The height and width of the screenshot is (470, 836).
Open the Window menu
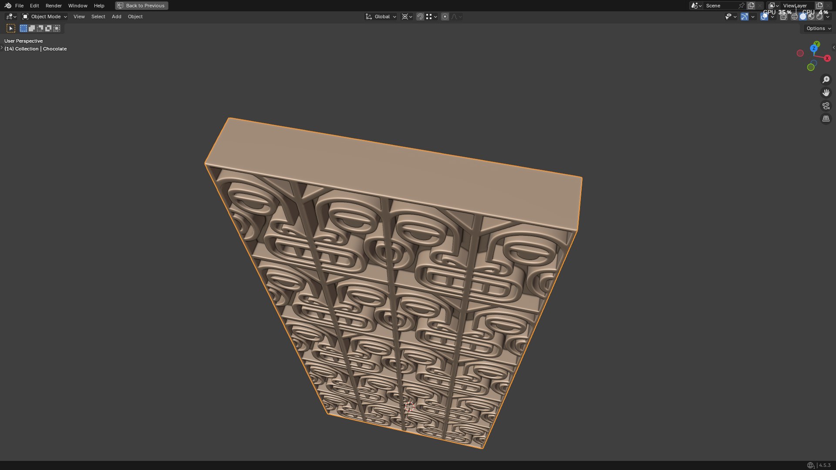[x=78, y=6]
